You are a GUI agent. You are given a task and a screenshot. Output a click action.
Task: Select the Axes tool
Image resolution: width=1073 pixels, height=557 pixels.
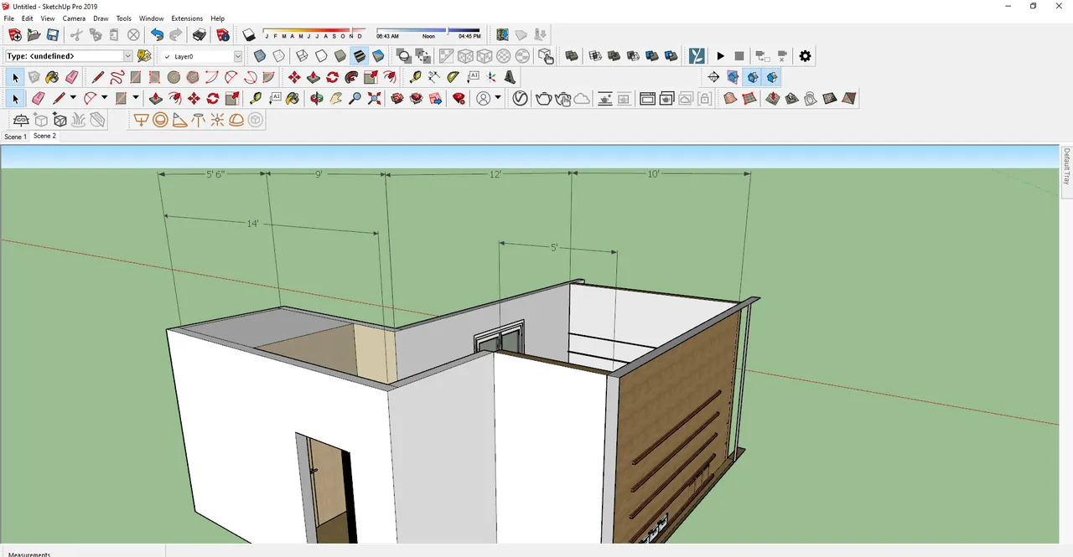[x=491, y=77]
